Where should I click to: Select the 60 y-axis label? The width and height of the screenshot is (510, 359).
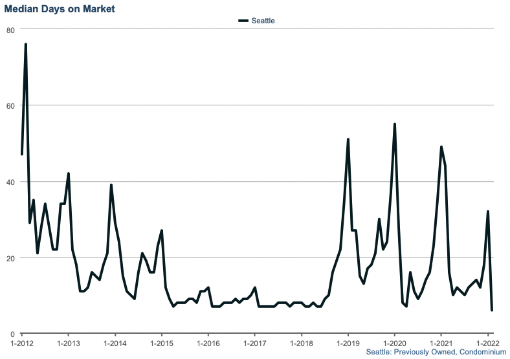pyautogui.click(x=10, y=105)
